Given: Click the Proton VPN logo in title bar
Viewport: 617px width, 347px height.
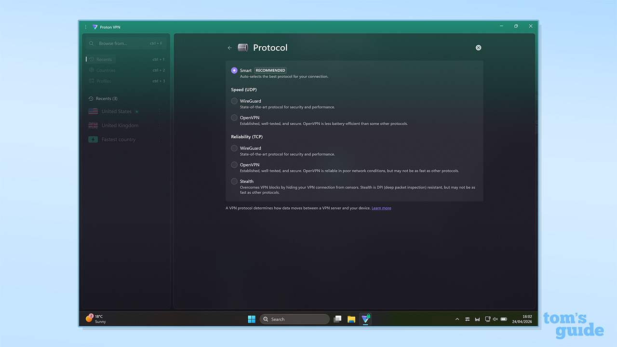Looking at the screenshot, I should pos(95,27).
